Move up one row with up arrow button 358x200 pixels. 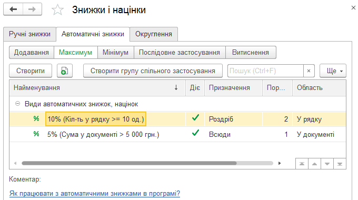315,164
